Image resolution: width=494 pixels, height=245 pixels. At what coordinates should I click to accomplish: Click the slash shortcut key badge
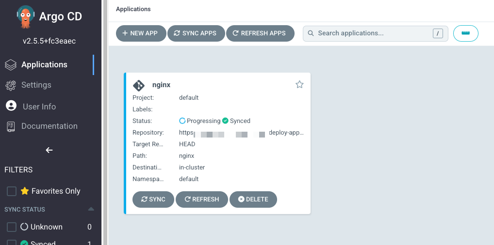pyautogui.click(x=438, y=33)
